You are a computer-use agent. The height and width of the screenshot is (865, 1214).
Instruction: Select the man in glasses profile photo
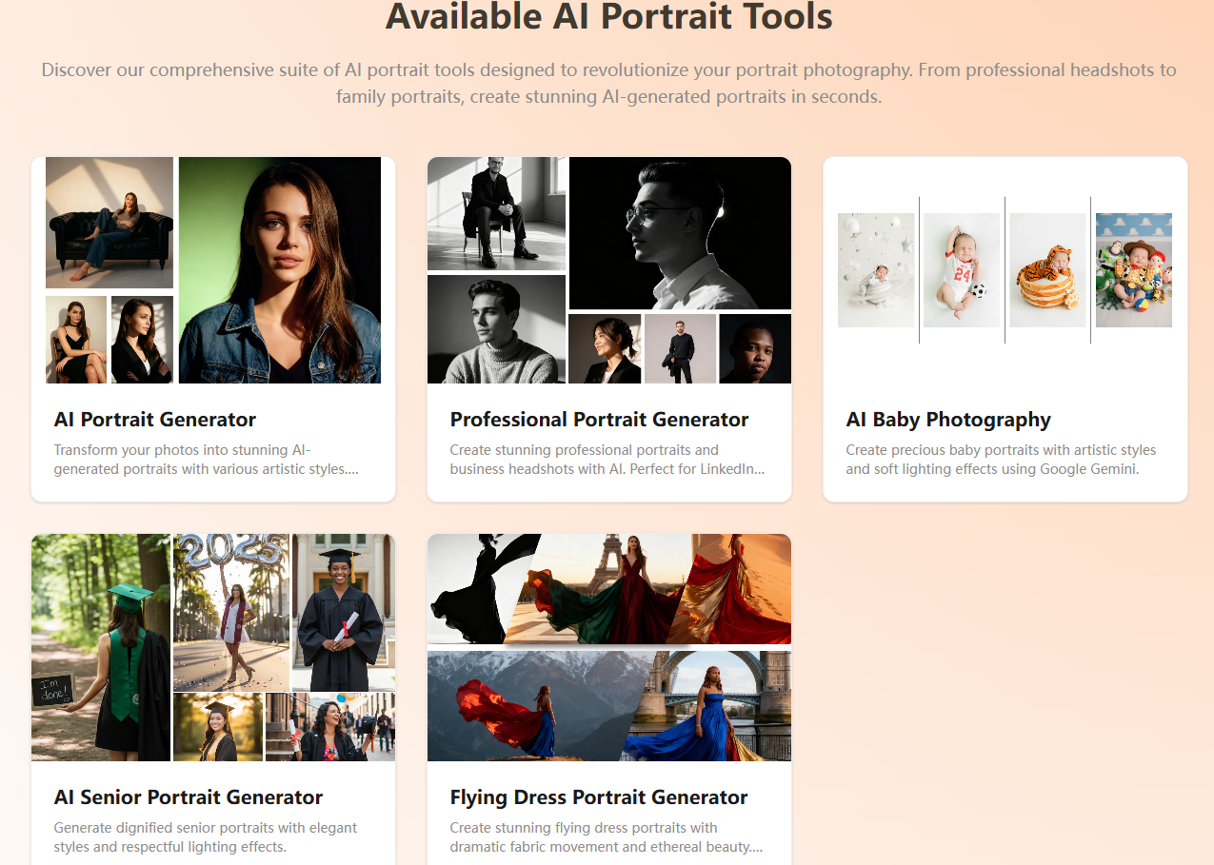coord(679,233)
